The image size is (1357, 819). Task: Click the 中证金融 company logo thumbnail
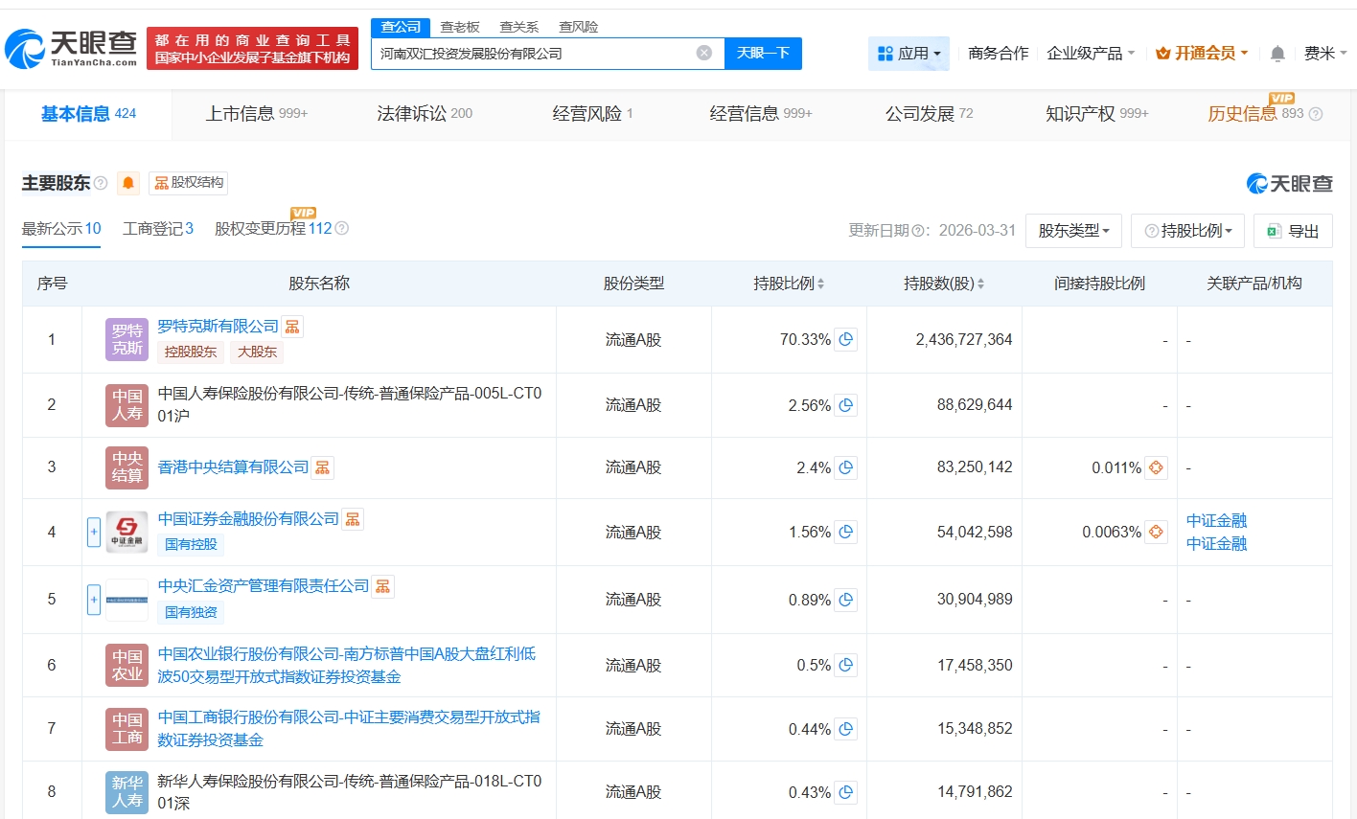click(x=126, y=532)
